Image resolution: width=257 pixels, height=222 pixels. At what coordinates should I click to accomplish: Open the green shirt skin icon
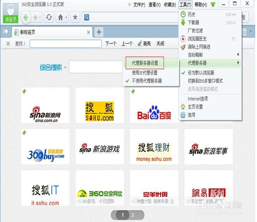tap(213, 4)
